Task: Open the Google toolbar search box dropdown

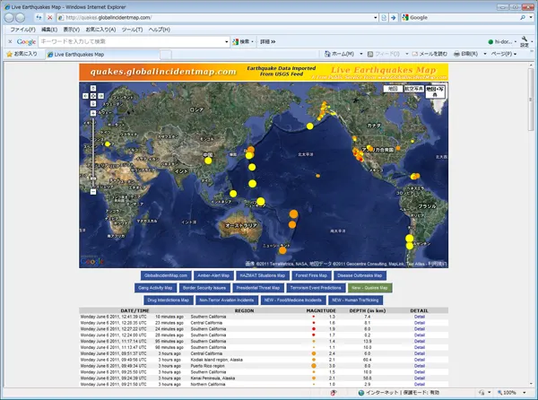Action: pos(226,41)
